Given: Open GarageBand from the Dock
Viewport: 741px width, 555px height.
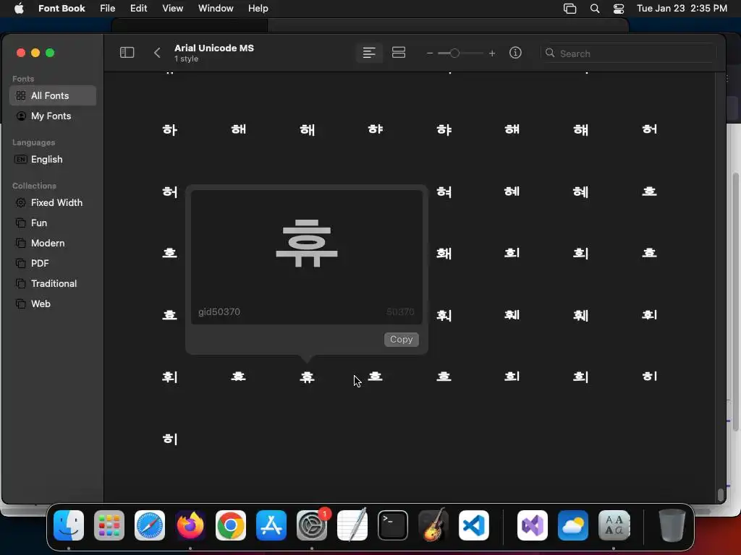Looking at the screenshot, I should coord(433,526).
